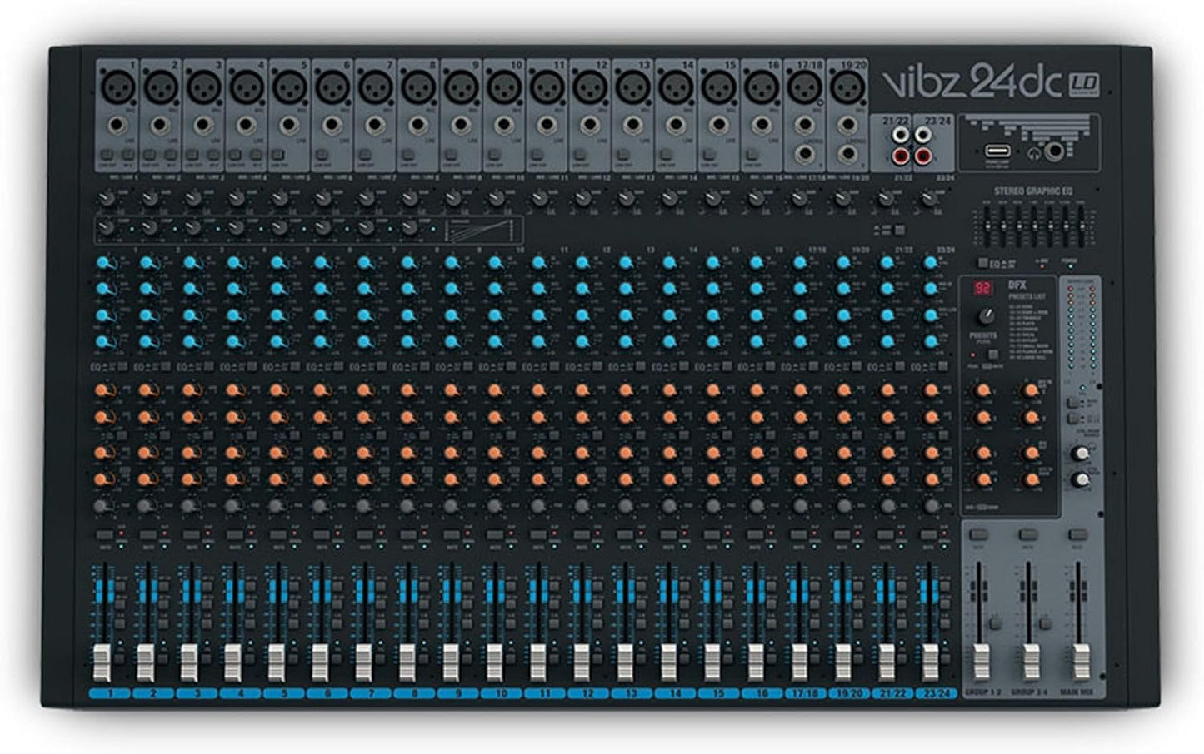Click the red RCA jack of input 23/24

coord(923,156)
